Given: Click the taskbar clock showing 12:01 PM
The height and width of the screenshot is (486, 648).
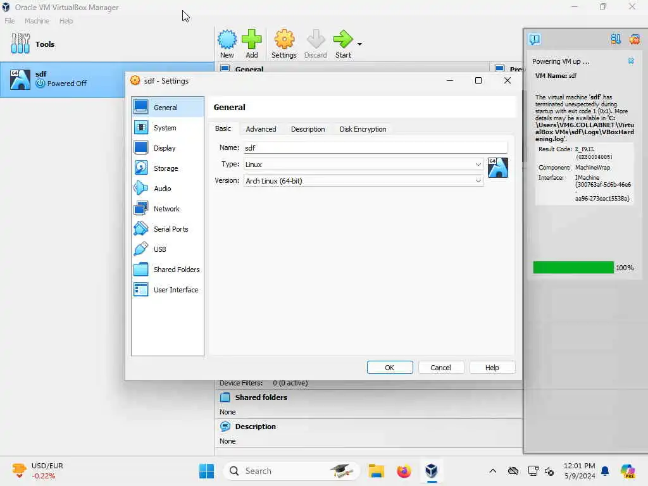Looking at the screenshot, I should tap(580, 471).
